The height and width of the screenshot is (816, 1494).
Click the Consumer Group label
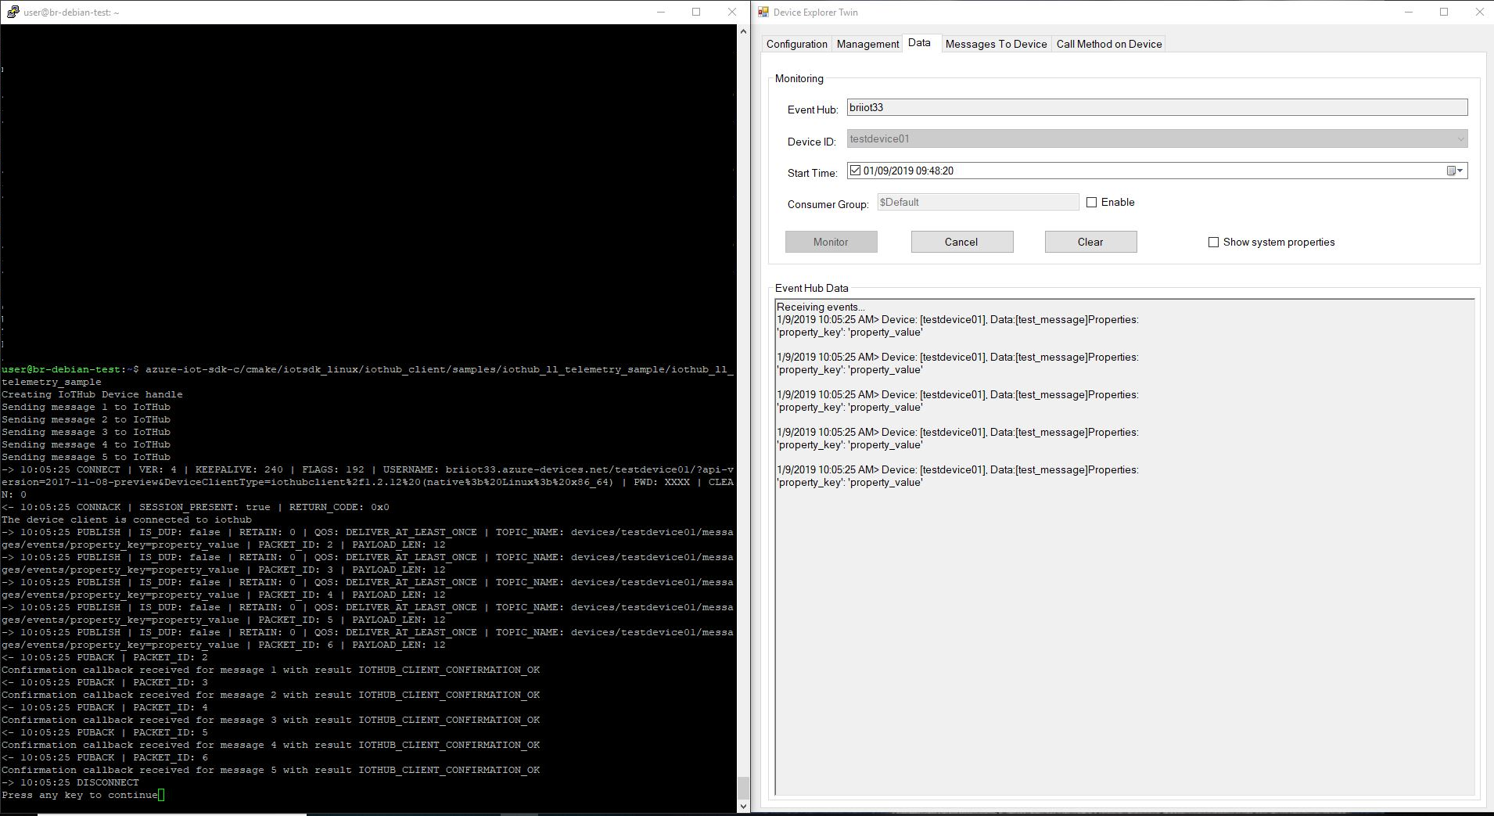point(828,204)
